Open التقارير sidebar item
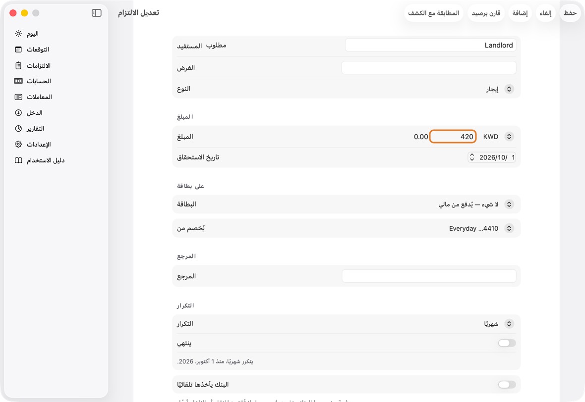This screenshot has height=402, width=585. 56,129
